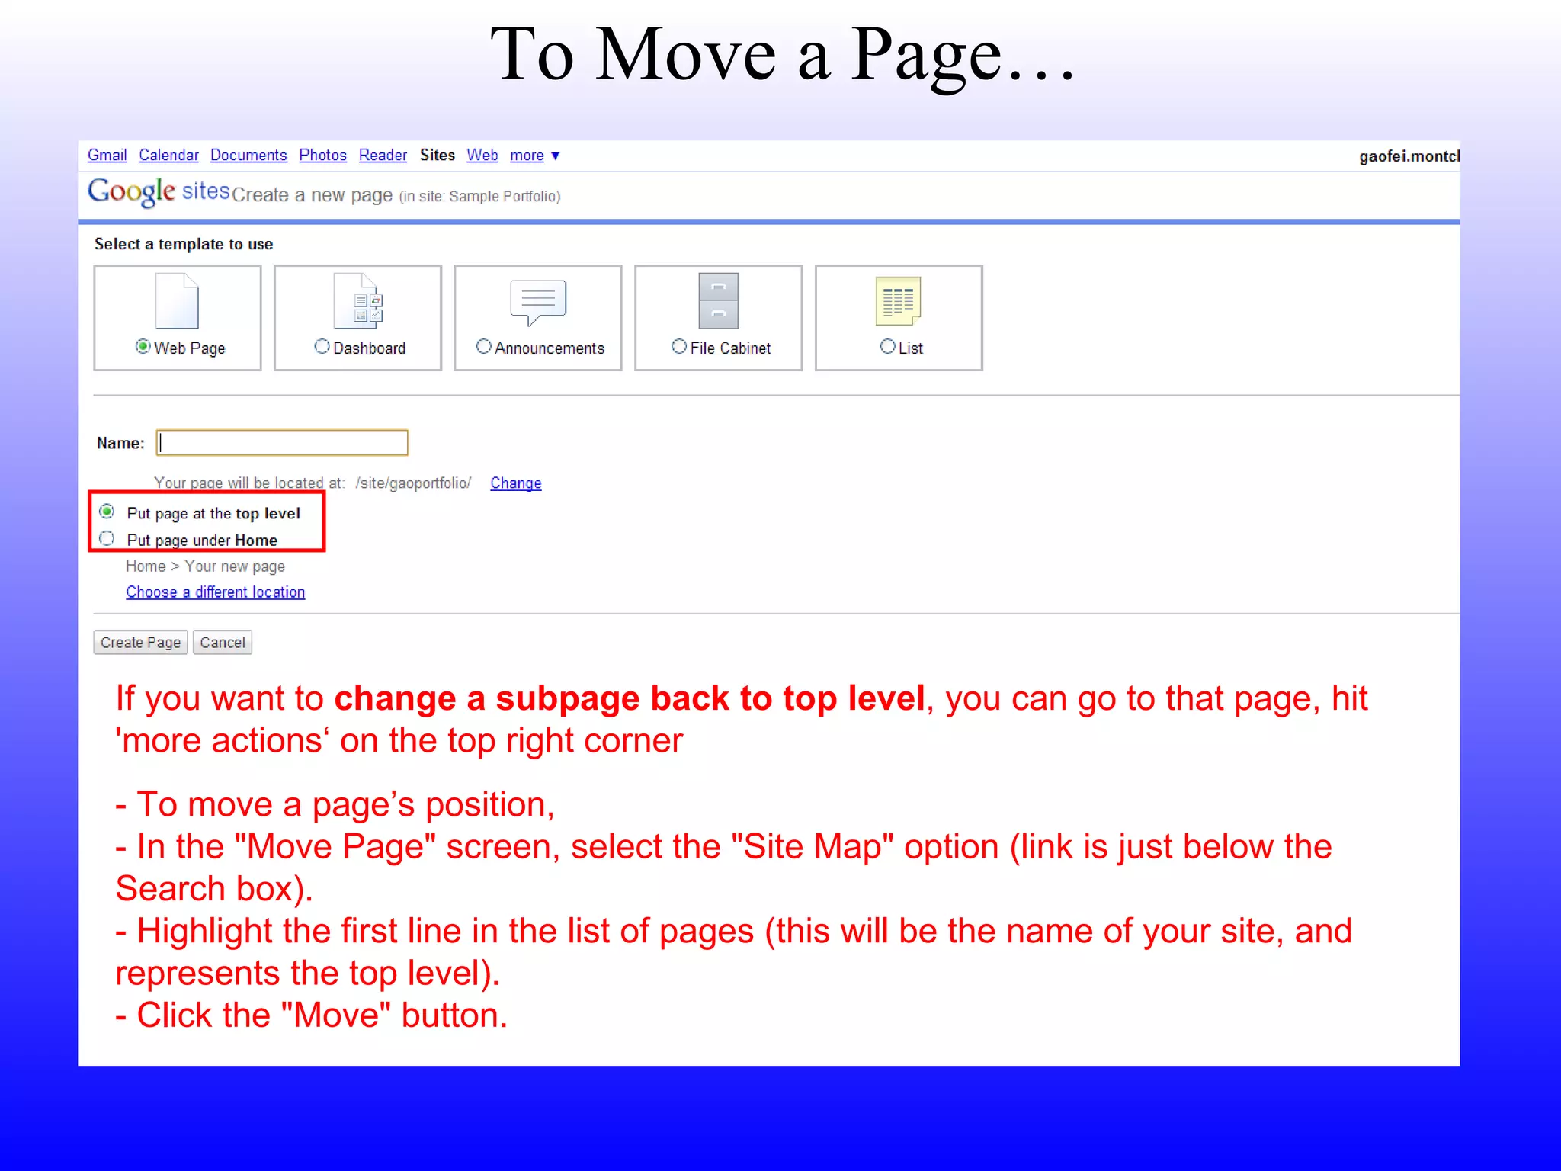Open the Photos link
The height and width of the screenshot is (1171, 1561).
tap(322, 156)
